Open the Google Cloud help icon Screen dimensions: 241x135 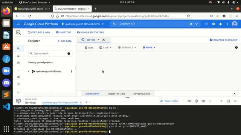point(214,24)
